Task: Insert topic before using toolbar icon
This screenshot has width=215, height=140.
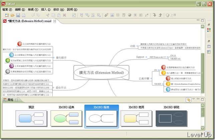Action: tap(93, 15)
